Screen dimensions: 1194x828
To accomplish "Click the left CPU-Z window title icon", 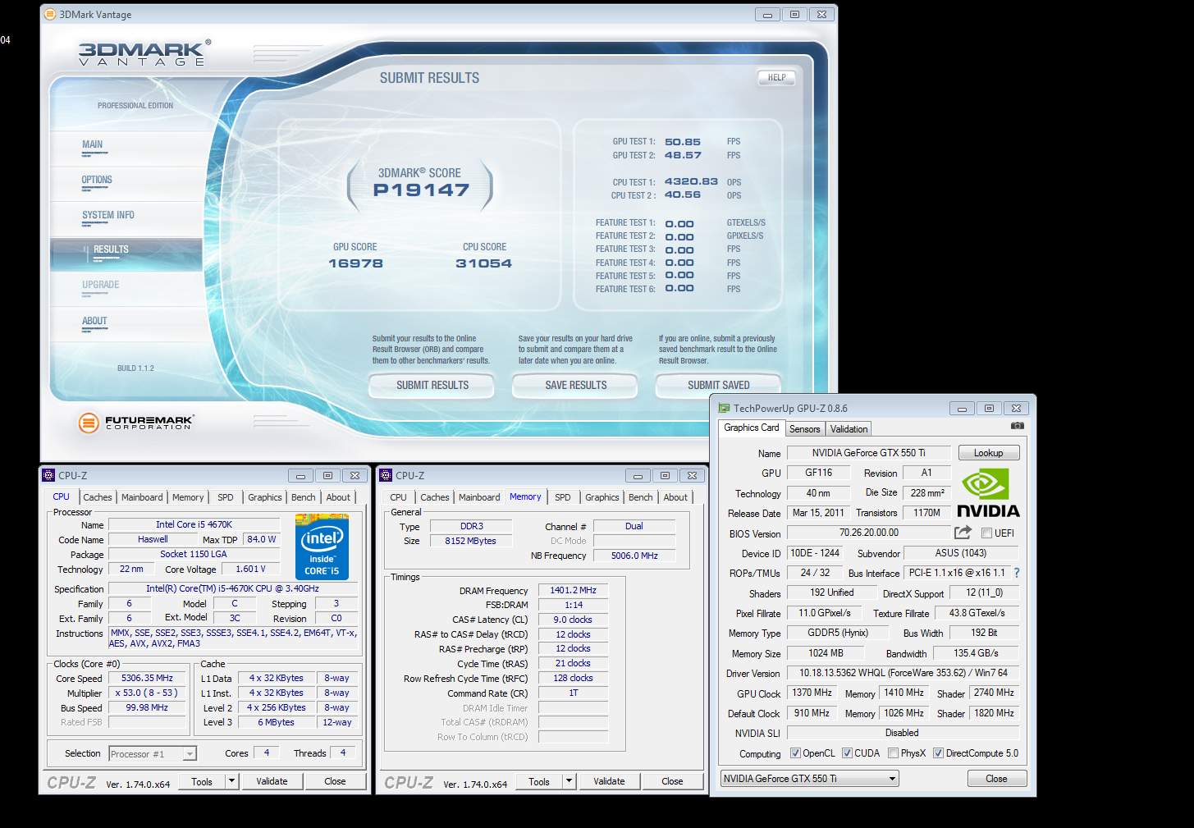I will click(x=48, y=475).
